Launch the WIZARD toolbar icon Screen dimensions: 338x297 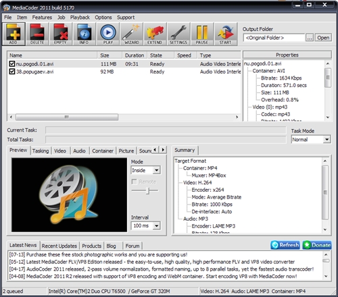(132, 34)
